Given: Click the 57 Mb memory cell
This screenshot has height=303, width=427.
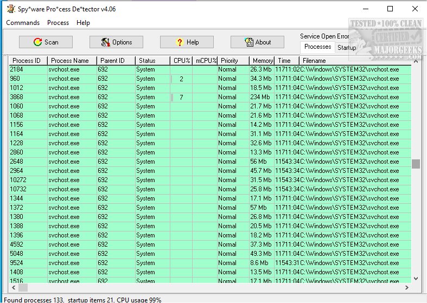Looking at the screenshot, I should click(262, 208).
